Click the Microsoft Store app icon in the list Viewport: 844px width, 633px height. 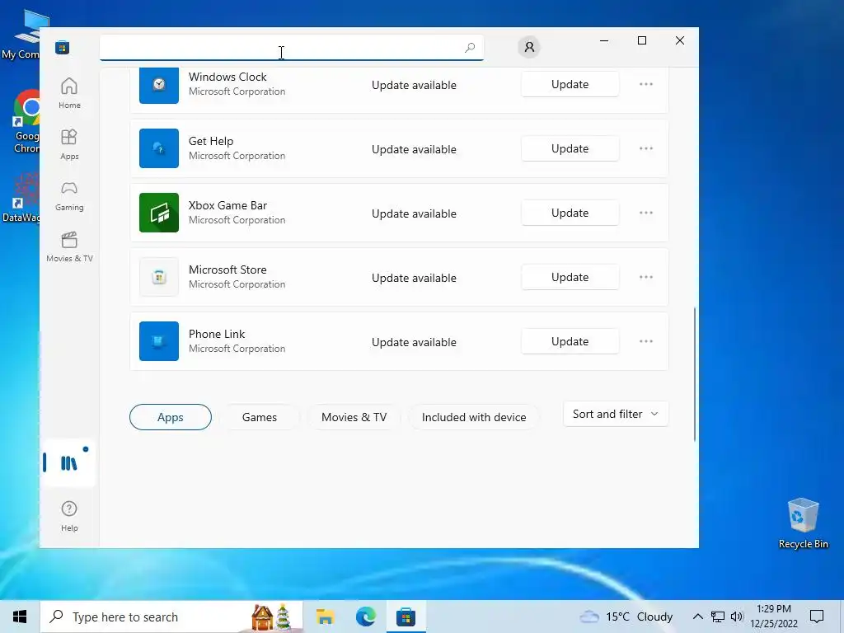(159, 277)
